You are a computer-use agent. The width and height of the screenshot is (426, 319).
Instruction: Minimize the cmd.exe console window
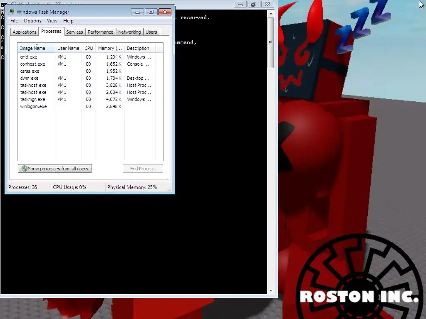[x=240, y=4]
